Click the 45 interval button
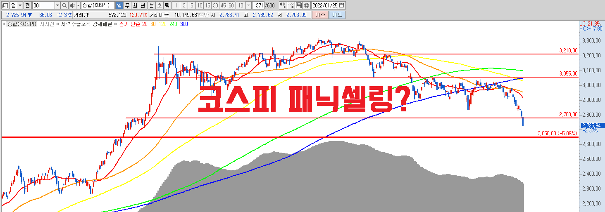 [223, 5]
